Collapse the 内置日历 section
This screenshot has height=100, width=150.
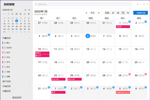click(29, 38)
